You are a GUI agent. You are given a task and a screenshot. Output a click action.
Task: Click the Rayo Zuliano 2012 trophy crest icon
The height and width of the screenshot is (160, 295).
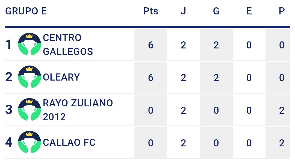point(29,109)
